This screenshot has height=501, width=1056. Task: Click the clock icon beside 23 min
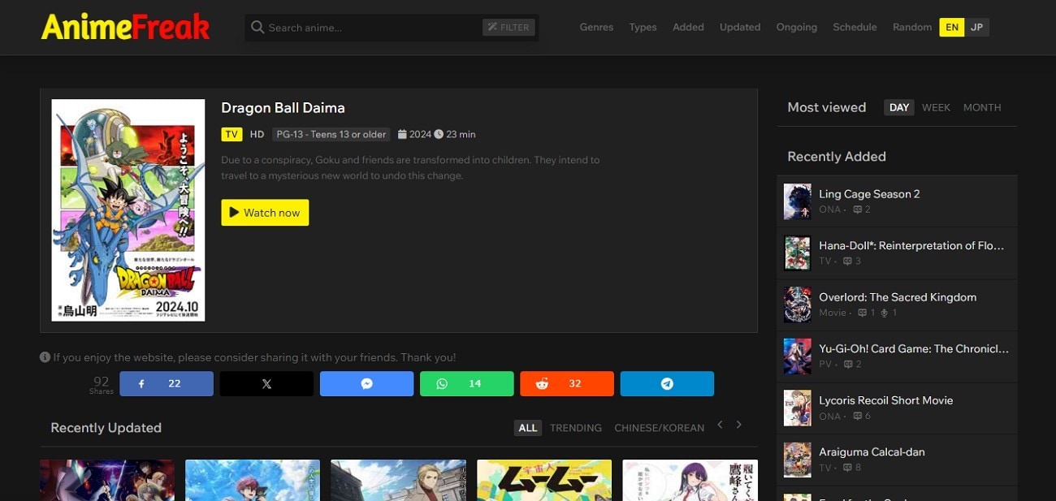[439, 134]
